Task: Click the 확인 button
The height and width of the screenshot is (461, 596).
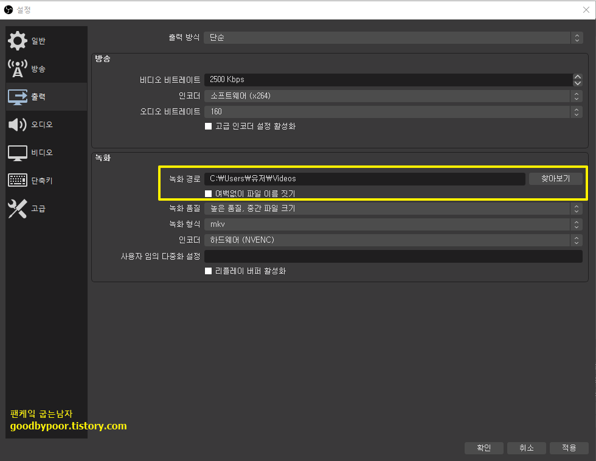Action: tap(484, 448)
